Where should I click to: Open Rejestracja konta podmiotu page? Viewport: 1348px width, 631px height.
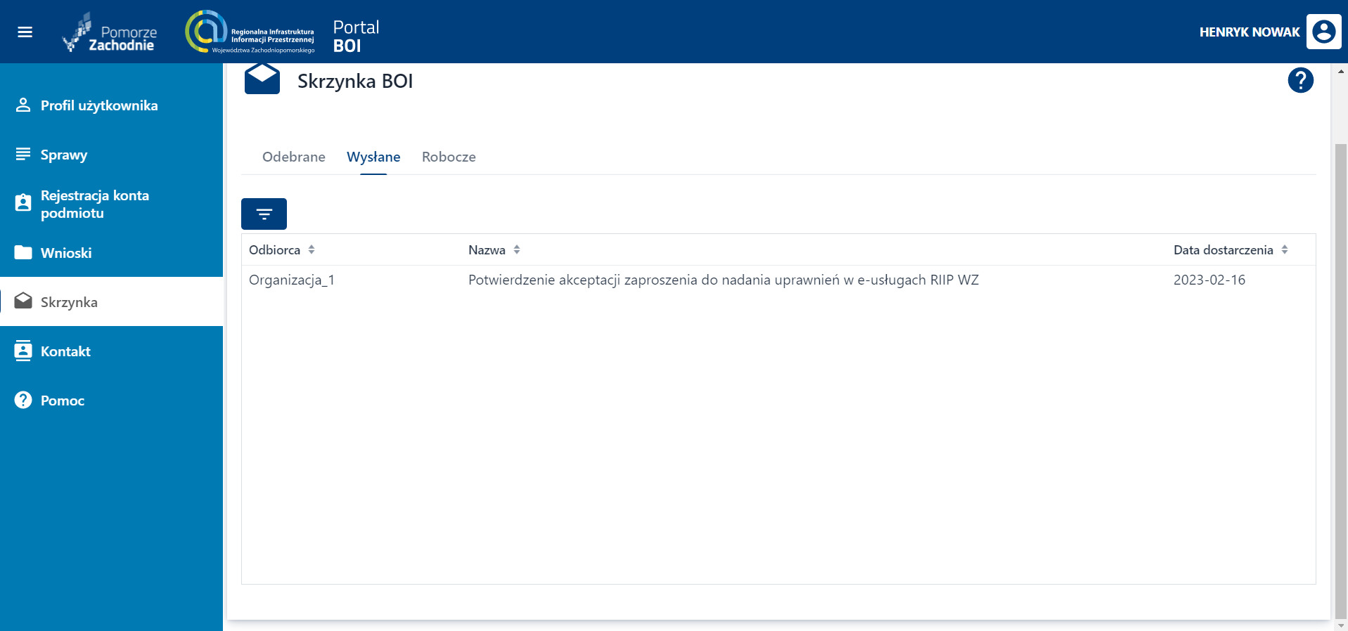tap(94, 204)
